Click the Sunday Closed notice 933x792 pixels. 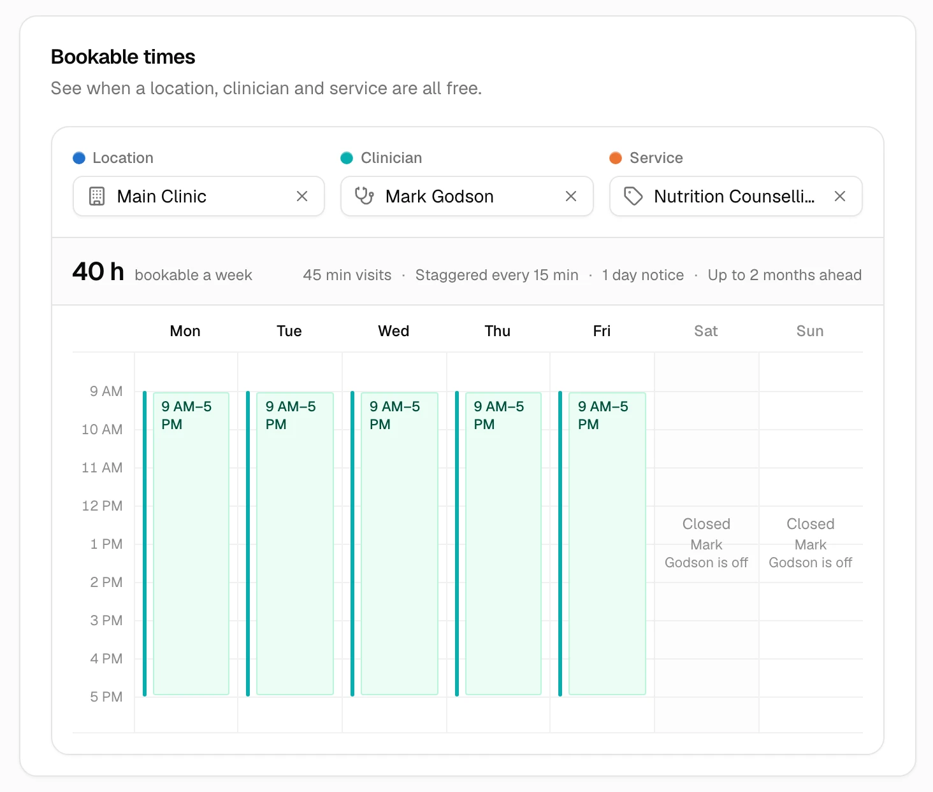811,543
